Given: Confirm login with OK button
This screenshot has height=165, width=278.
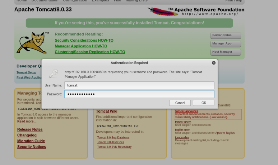Looking at the screenshot, I should (x=204, y=103).
